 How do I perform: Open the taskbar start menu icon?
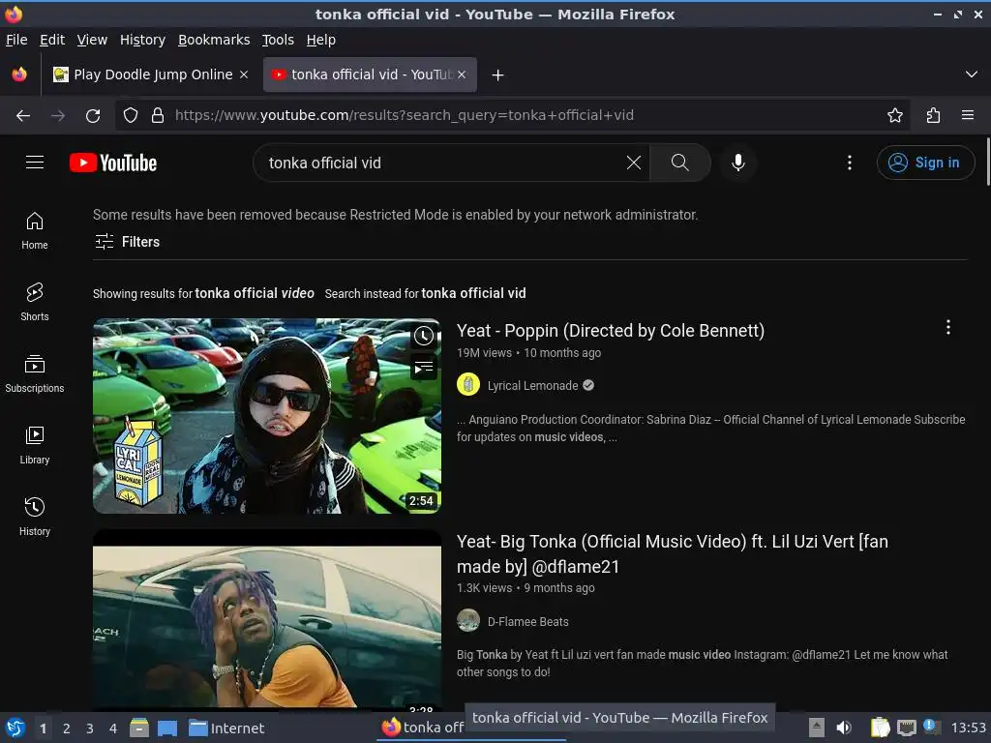point(15,728)
